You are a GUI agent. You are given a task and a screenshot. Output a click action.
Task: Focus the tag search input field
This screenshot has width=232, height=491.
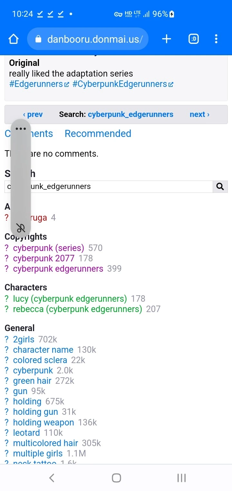[109, 186]
